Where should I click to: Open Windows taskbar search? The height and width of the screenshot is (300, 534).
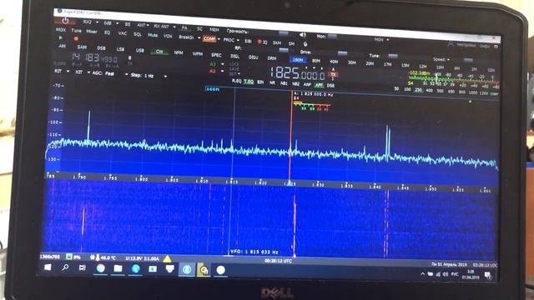pyautogui.click(x=65, y=267)
